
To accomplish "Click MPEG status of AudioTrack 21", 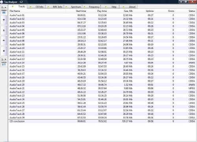I will click(191, 88).
